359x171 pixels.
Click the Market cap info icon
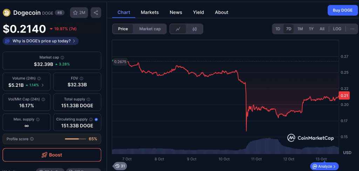coord(62,57)
